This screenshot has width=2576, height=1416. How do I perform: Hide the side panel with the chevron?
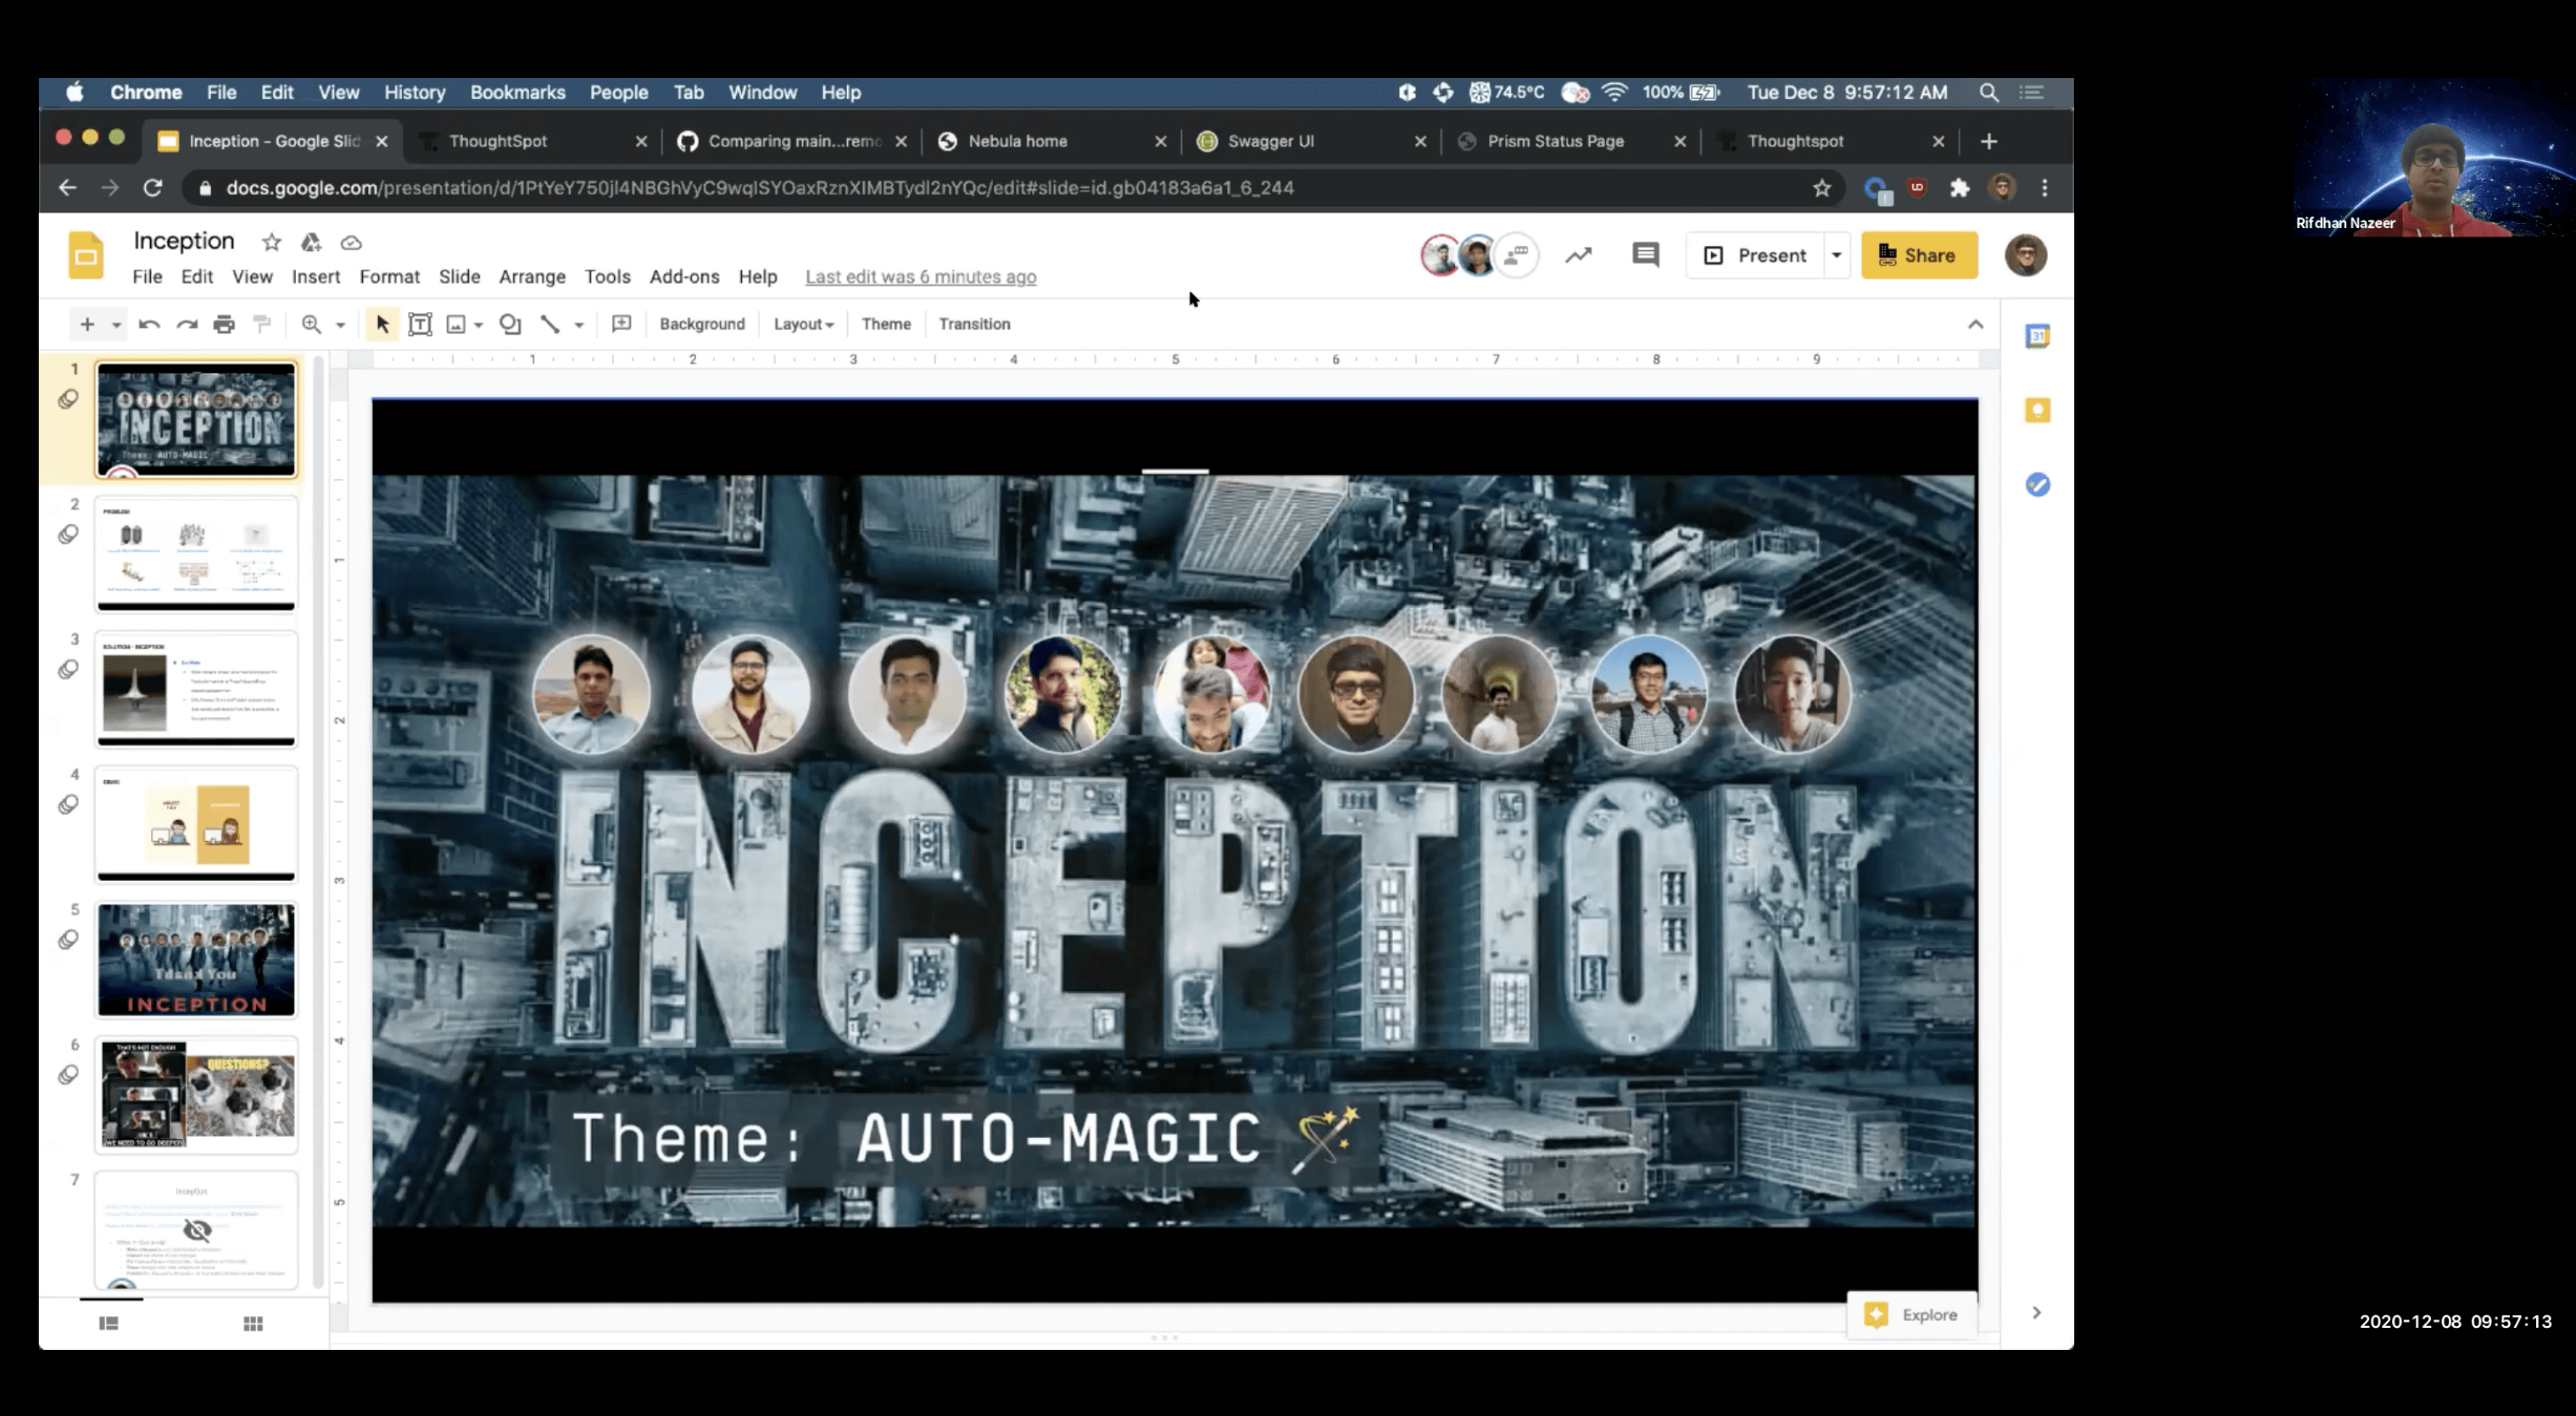[x=2036, y=1312]
